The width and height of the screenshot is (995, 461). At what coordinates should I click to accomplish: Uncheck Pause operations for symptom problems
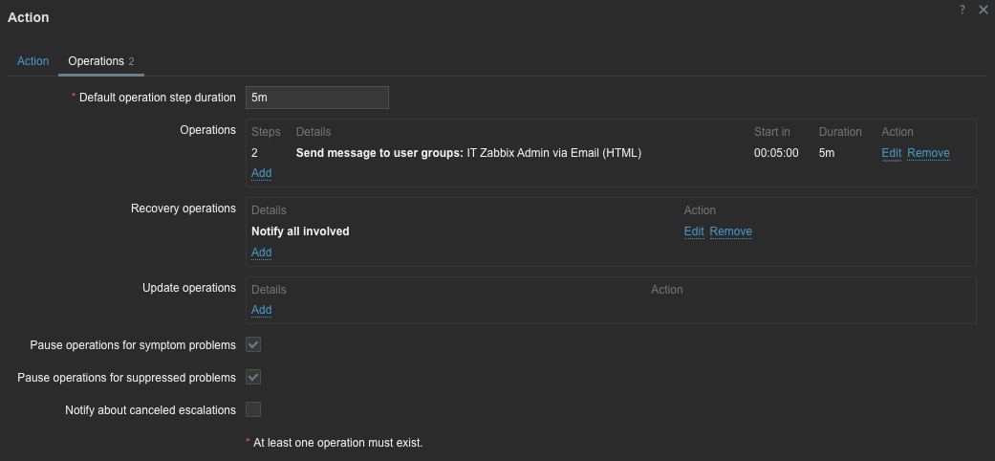tap(253, 345)
